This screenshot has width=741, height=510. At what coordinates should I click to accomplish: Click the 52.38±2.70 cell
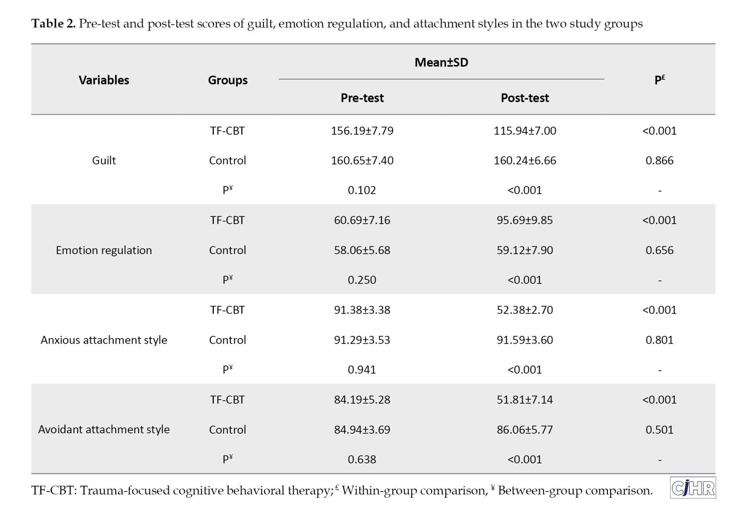pyautogui.click(x=525, y=310)
